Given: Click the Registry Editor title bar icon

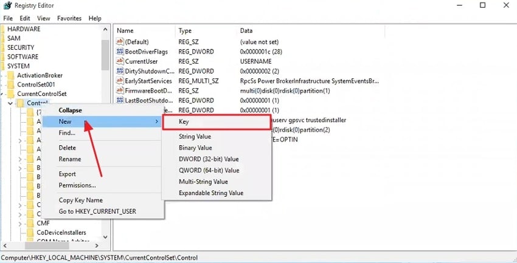Looking at the screenshot, I should click(7, 5).
